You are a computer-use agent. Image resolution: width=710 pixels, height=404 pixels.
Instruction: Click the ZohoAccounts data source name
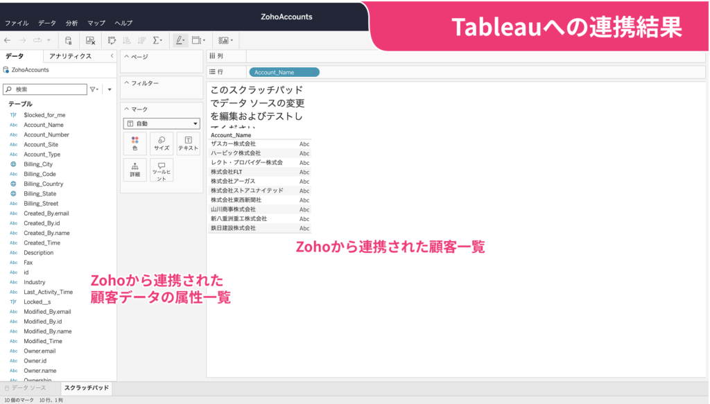(x=31, y=70)
